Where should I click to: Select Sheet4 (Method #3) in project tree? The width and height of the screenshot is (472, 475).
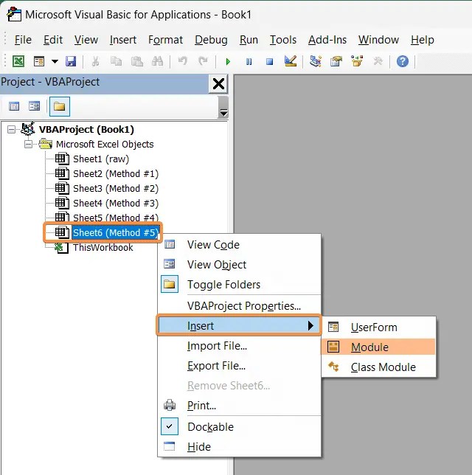[x=116, y=204]
